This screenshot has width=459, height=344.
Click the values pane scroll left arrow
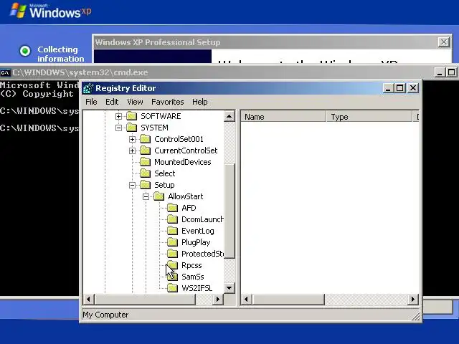click(x=246, y=300)
